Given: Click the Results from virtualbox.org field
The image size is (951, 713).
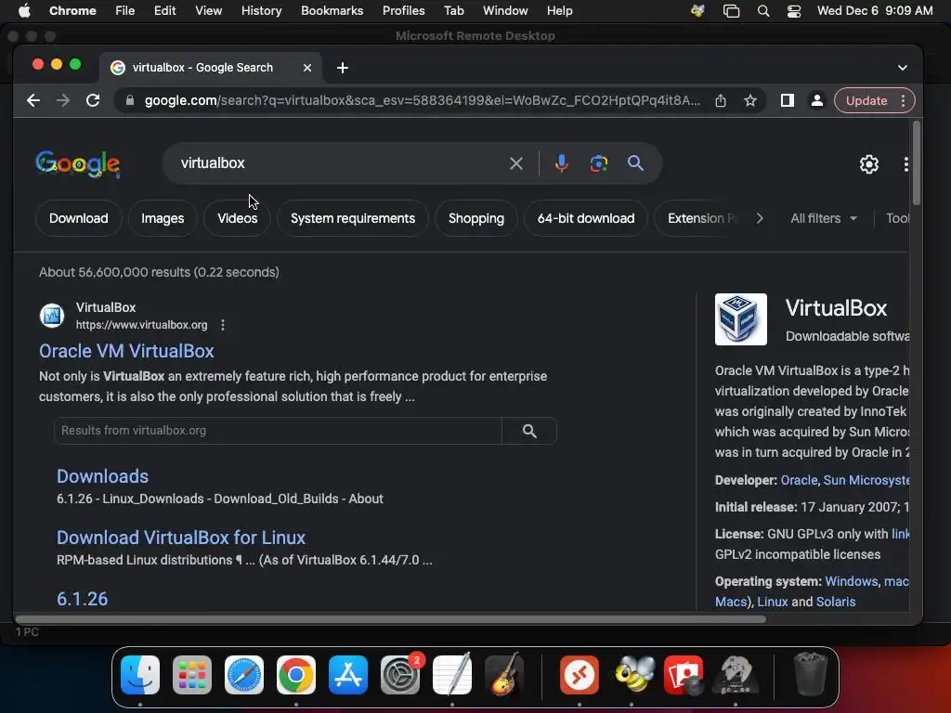Looking at the screenshot, I should pyautogui.click(x=278, y=431).
